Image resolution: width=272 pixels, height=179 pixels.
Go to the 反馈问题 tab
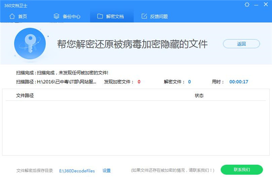[x=155, y=16]
